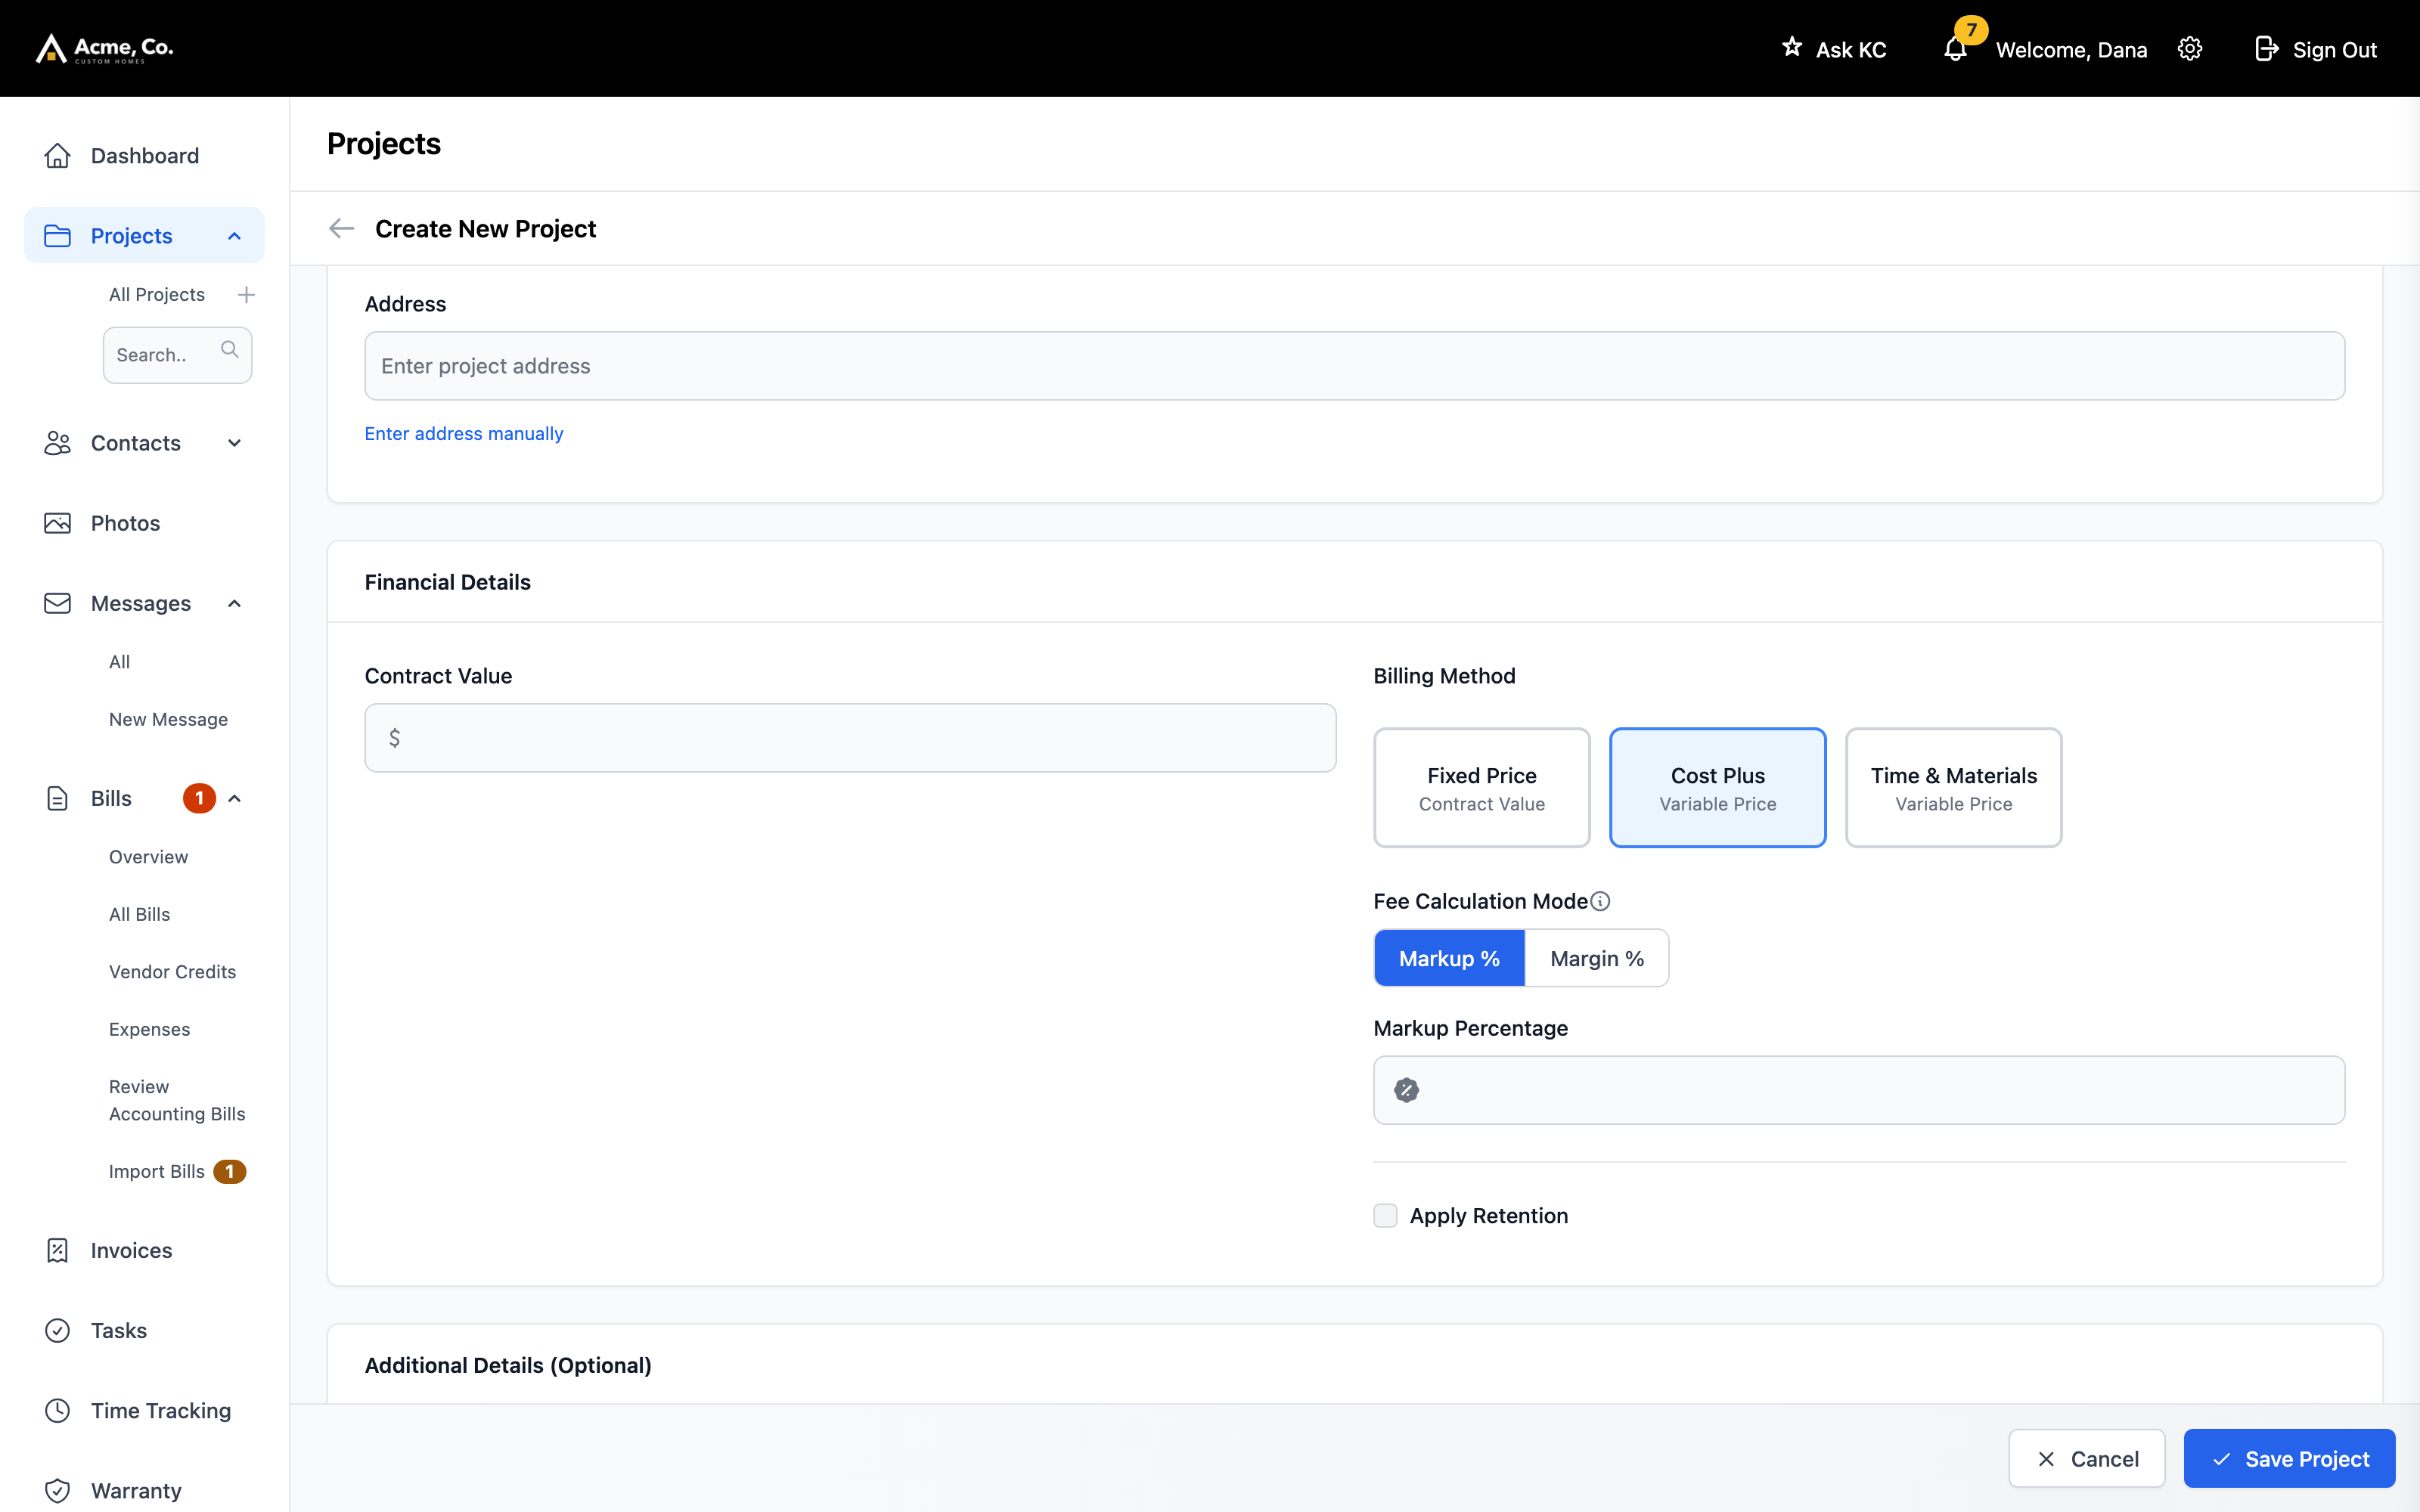The width and height of the screenshot is (2420, 1512).
Task: Collapse the Bills section chevron
Action: coord(235,798)
